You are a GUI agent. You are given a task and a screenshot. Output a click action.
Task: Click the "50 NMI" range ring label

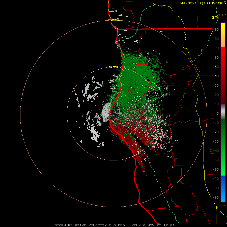pos(113,67)
